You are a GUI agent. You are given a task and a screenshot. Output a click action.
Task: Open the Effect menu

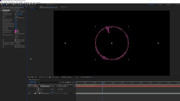pos(21,3)
